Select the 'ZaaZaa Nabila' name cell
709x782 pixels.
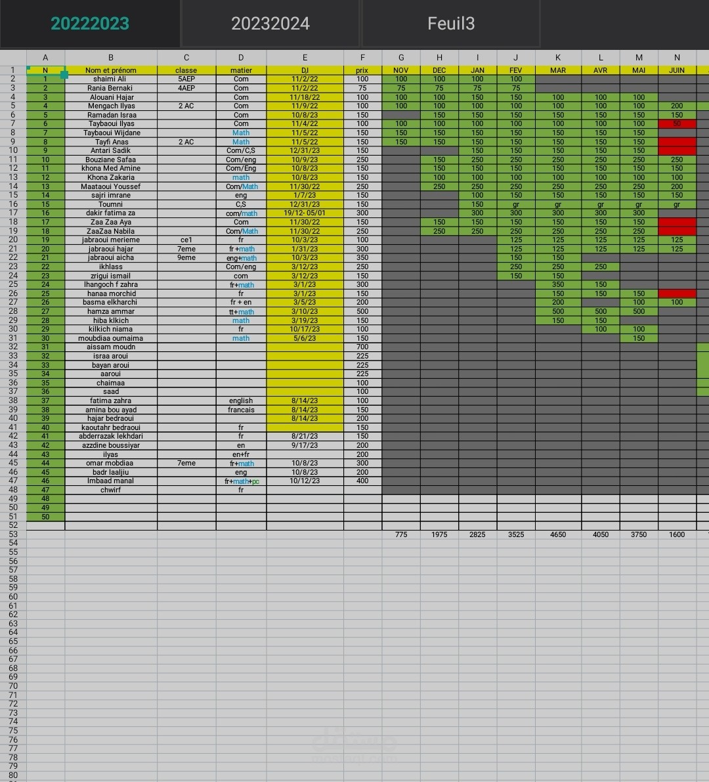coord(111,231)
